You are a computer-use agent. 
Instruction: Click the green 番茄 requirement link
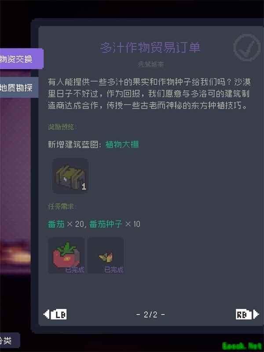[x=56, y=224]
